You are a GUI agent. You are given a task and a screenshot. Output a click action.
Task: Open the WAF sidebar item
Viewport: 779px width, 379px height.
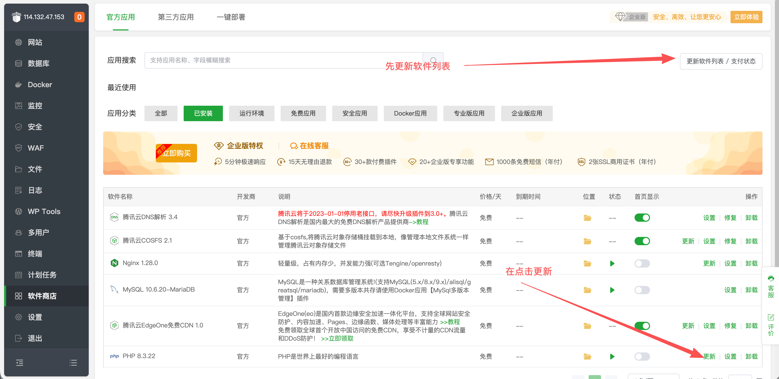[46, 148]
